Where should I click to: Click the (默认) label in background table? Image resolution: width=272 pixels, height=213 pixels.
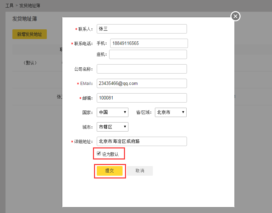30,63
